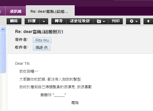Click the 收件者 label
The image size is (153, 111).
21,47
